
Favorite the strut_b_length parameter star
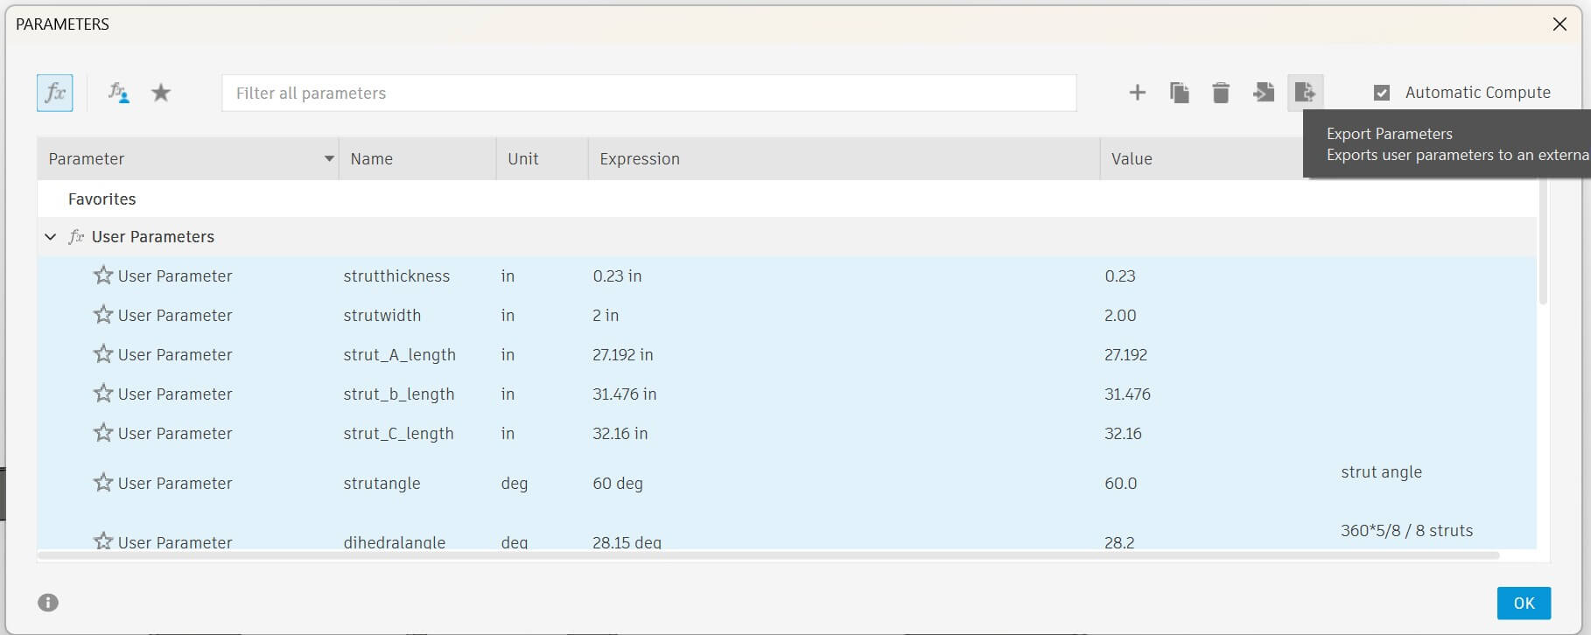click(x=103, y=394)
